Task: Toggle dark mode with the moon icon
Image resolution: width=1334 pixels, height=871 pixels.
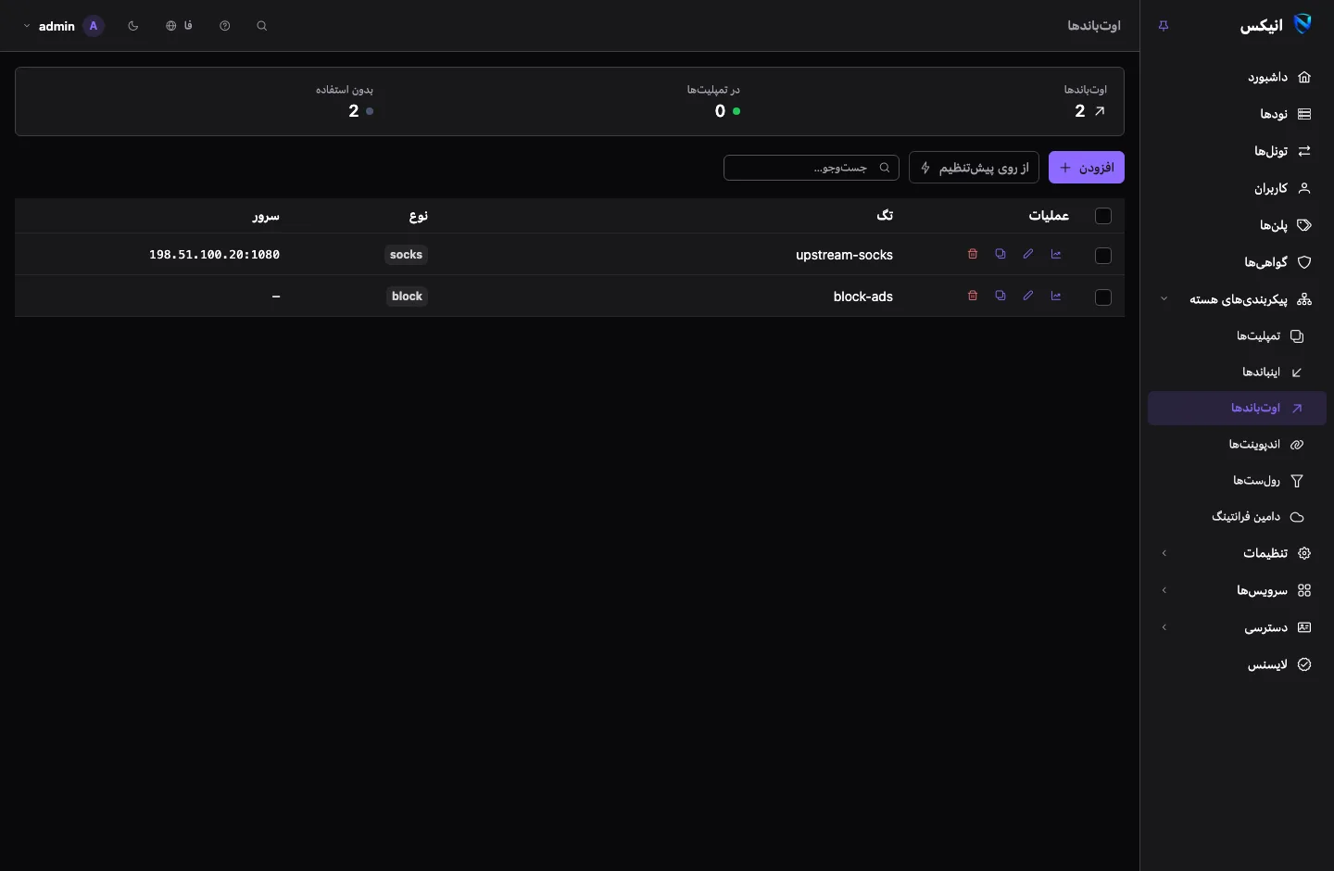Action: (x=133, y=26)
